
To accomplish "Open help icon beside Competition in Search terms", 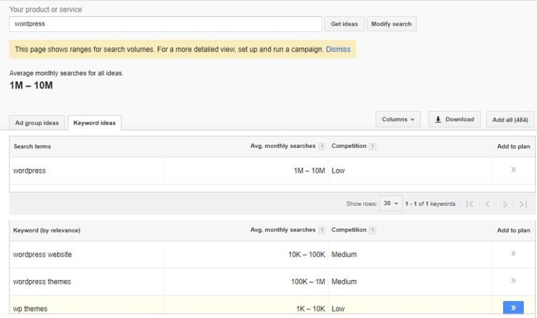I will tap(372, 147).
